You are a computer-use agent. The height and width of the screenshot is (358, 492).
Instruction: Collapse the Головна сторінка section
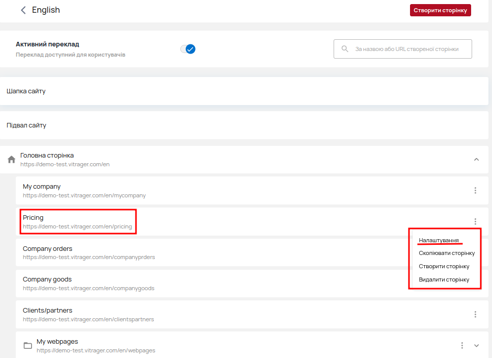(x=476, y=160)
